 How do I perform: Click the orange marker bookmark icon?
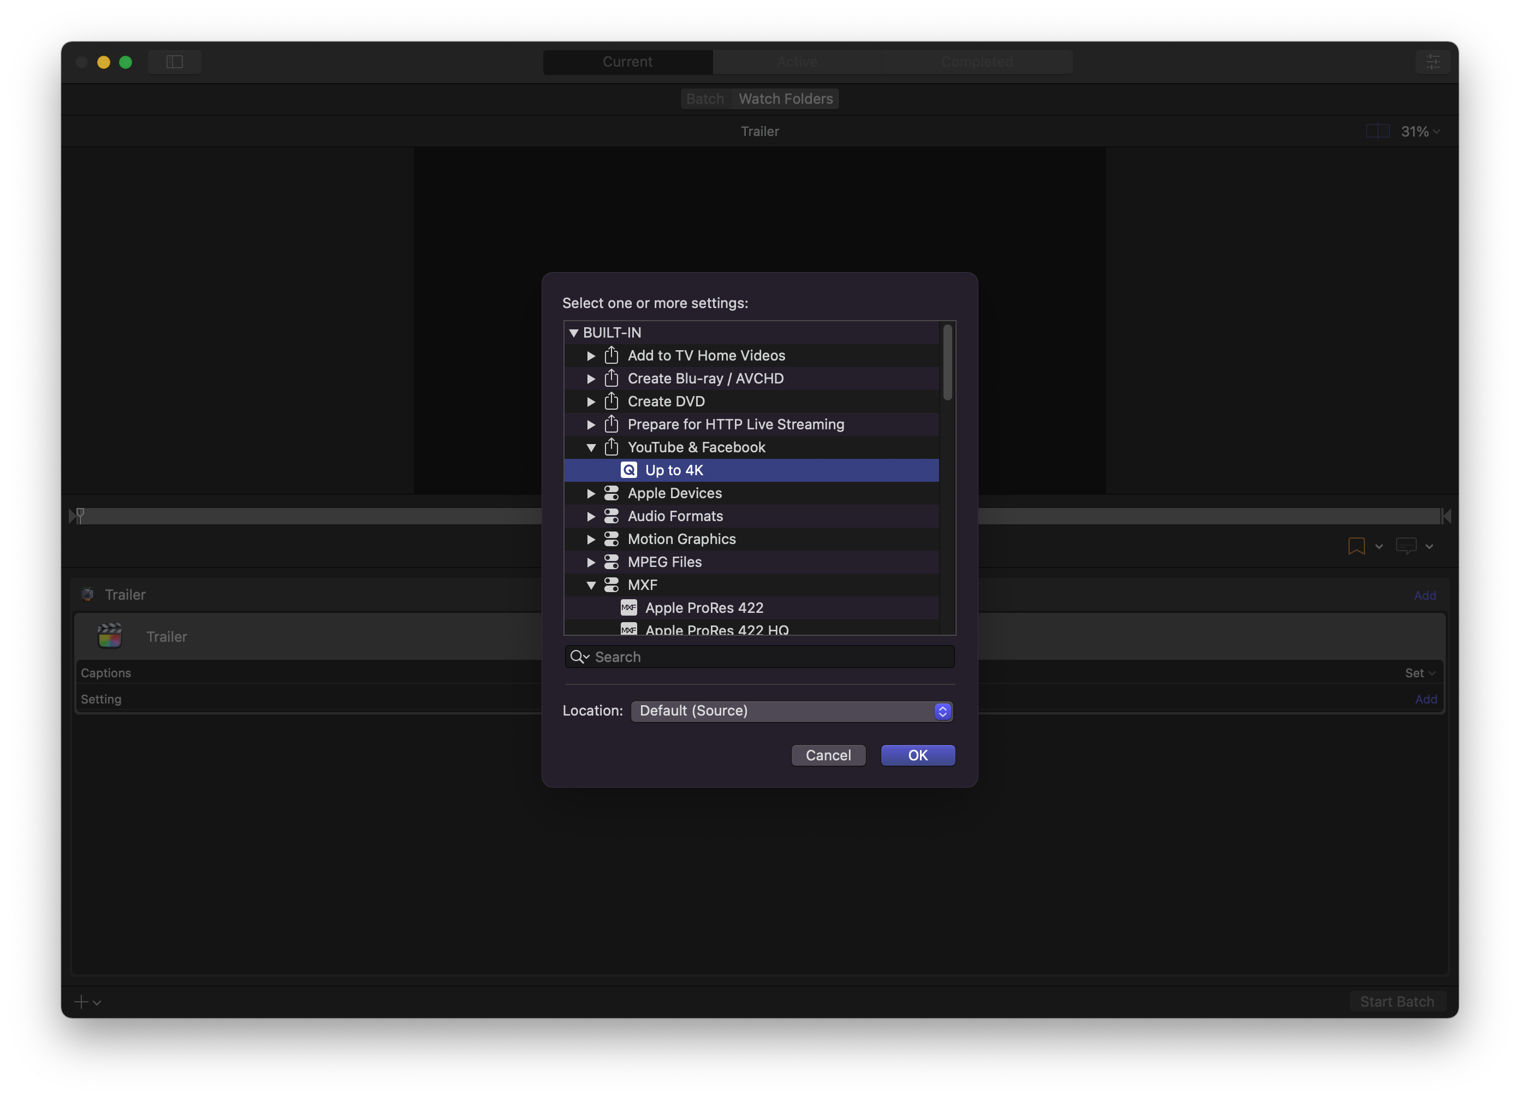[x=1356, y=546]
